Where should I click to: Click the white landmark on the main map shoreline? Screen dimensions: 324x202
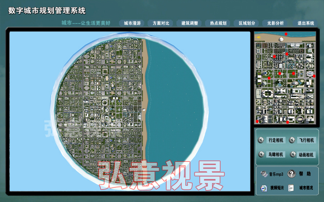pos(144,110)
